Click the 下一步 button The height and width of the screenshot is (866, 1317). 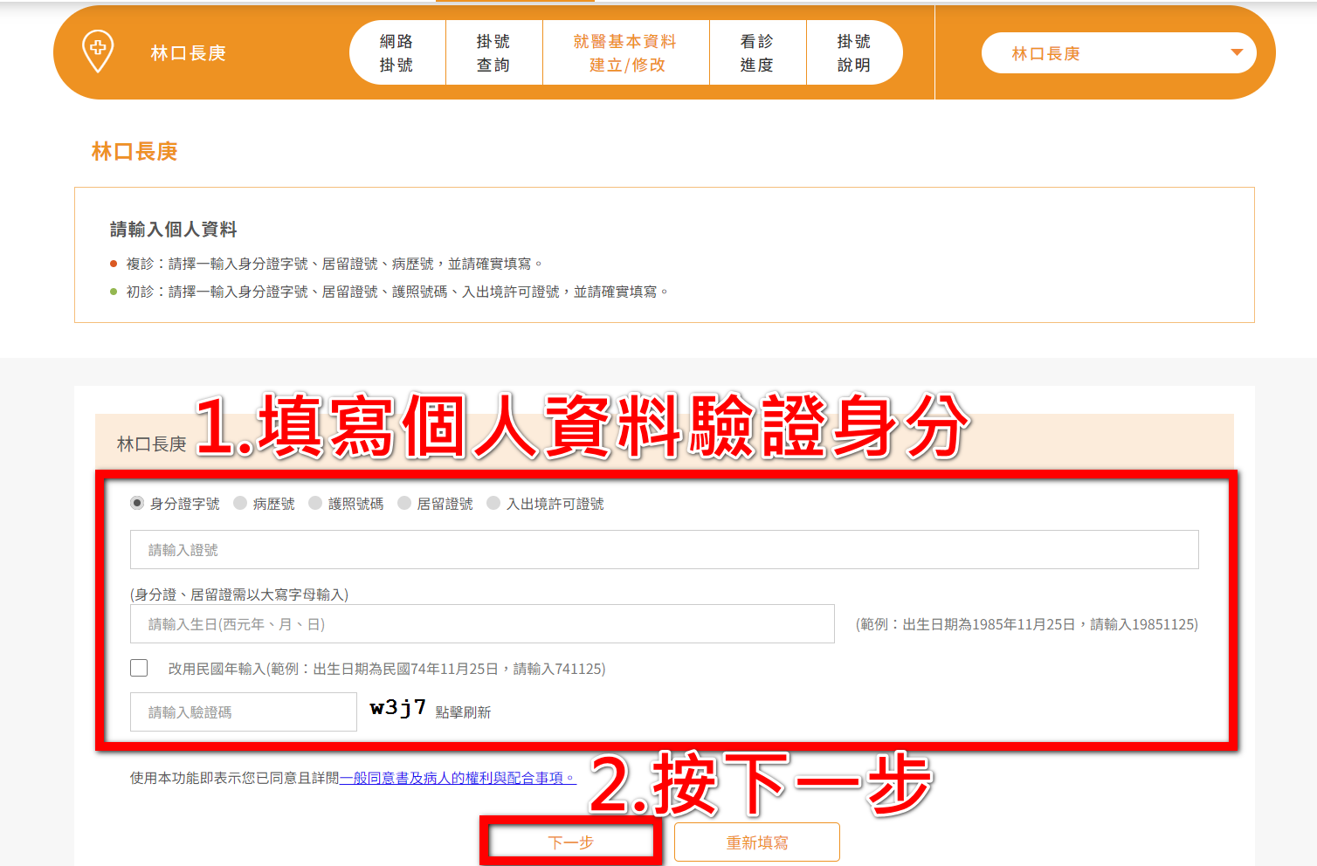pyautogui.click(x=571, y=842)
